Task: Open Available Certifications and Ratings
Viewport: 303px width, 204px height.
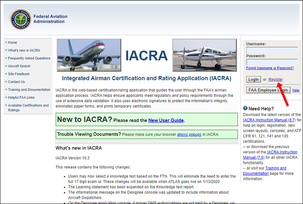Action: click(28, 108)
